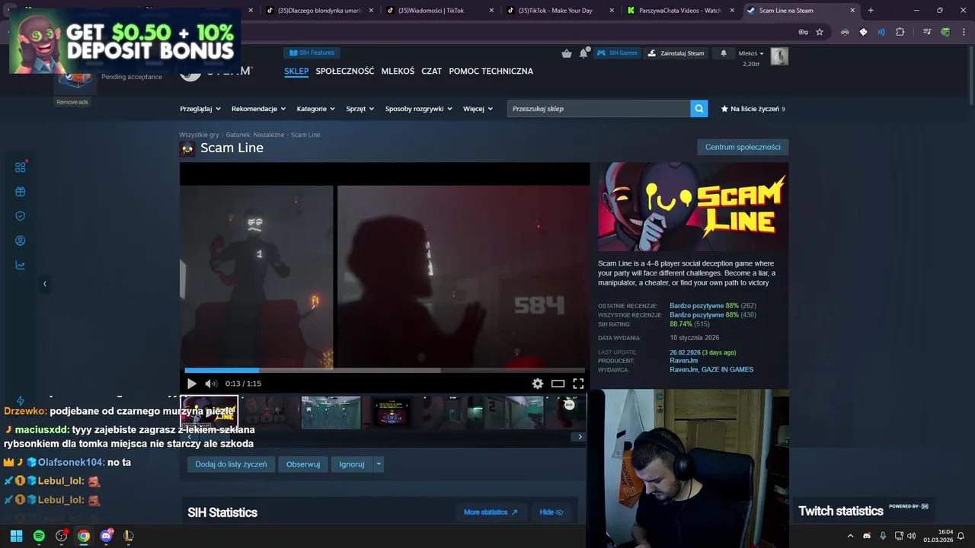
Task: Open Chrome media controls icon
Action: click(927, 32)
